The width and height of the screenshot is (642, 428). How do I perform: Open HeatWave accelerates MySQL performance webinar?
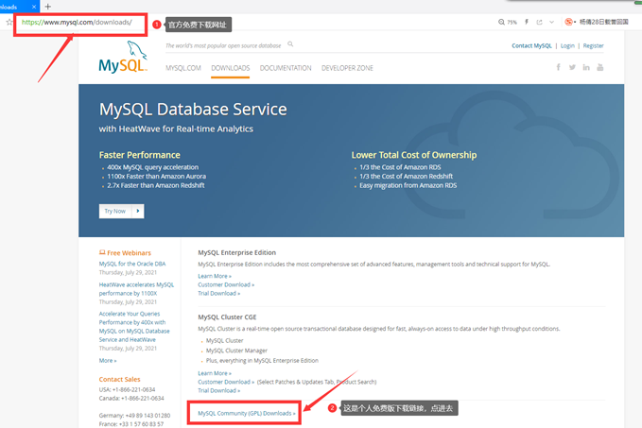(x=136, y=289)
